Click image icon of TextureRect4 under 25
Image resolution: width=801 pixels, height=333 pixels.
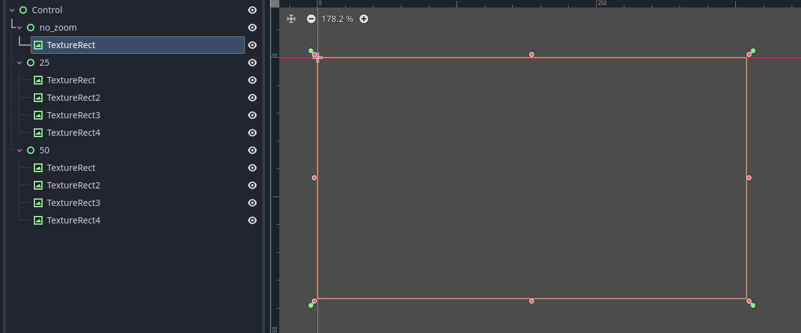point(38,133)
